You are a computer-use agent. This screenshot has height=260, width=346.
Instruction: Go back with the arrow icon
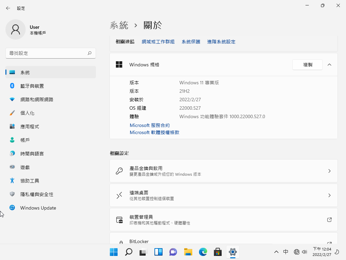point(8,8)
